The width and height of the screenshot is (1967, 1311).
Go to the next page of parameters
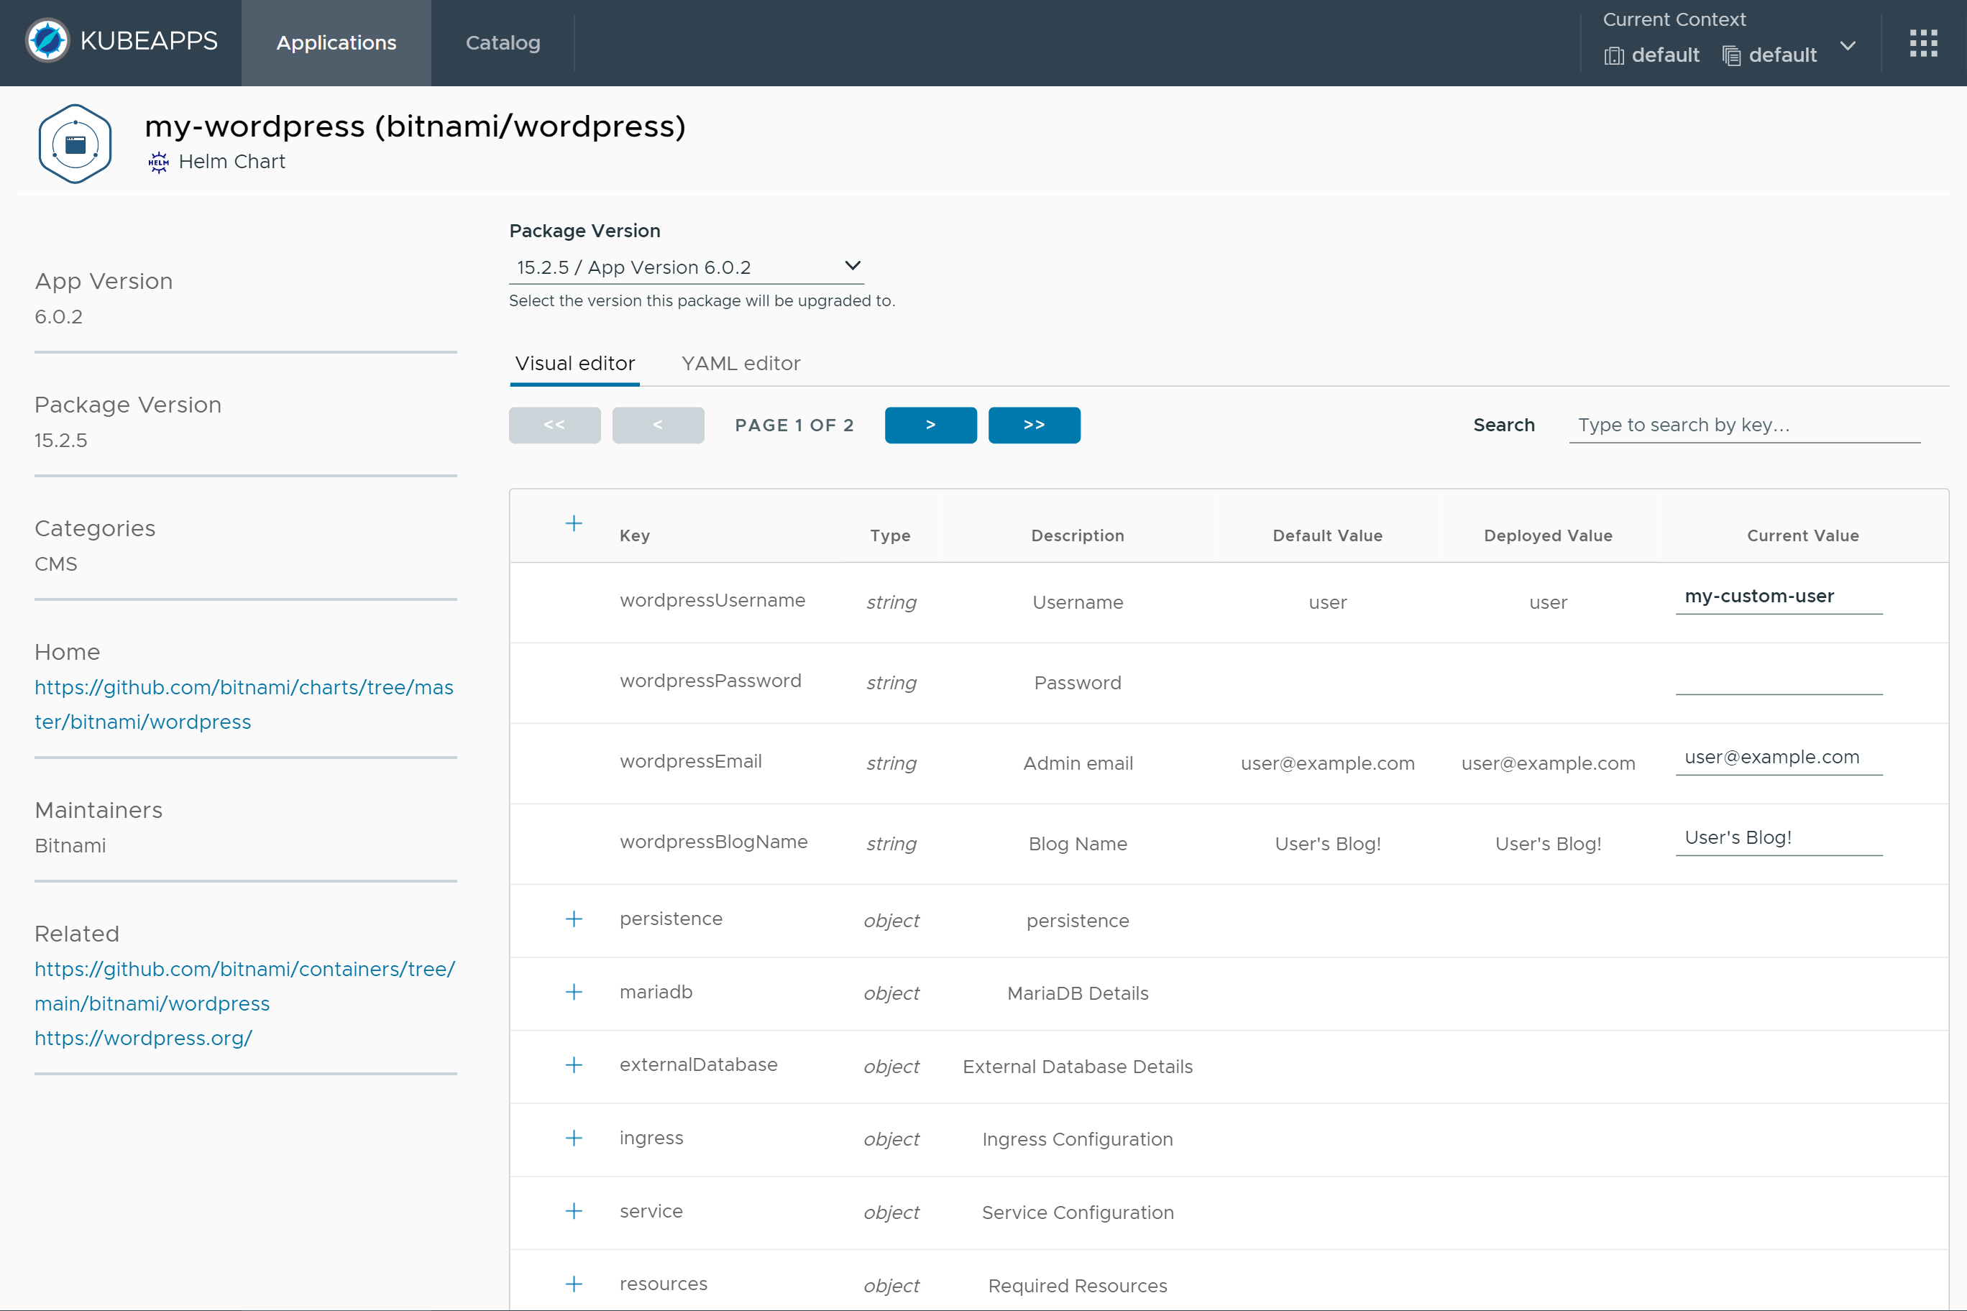tap(930, 425)
